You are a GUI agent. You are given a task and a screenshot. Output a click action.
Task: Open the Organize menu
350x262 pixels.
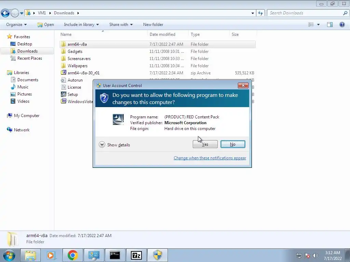(x=16, y=25)
